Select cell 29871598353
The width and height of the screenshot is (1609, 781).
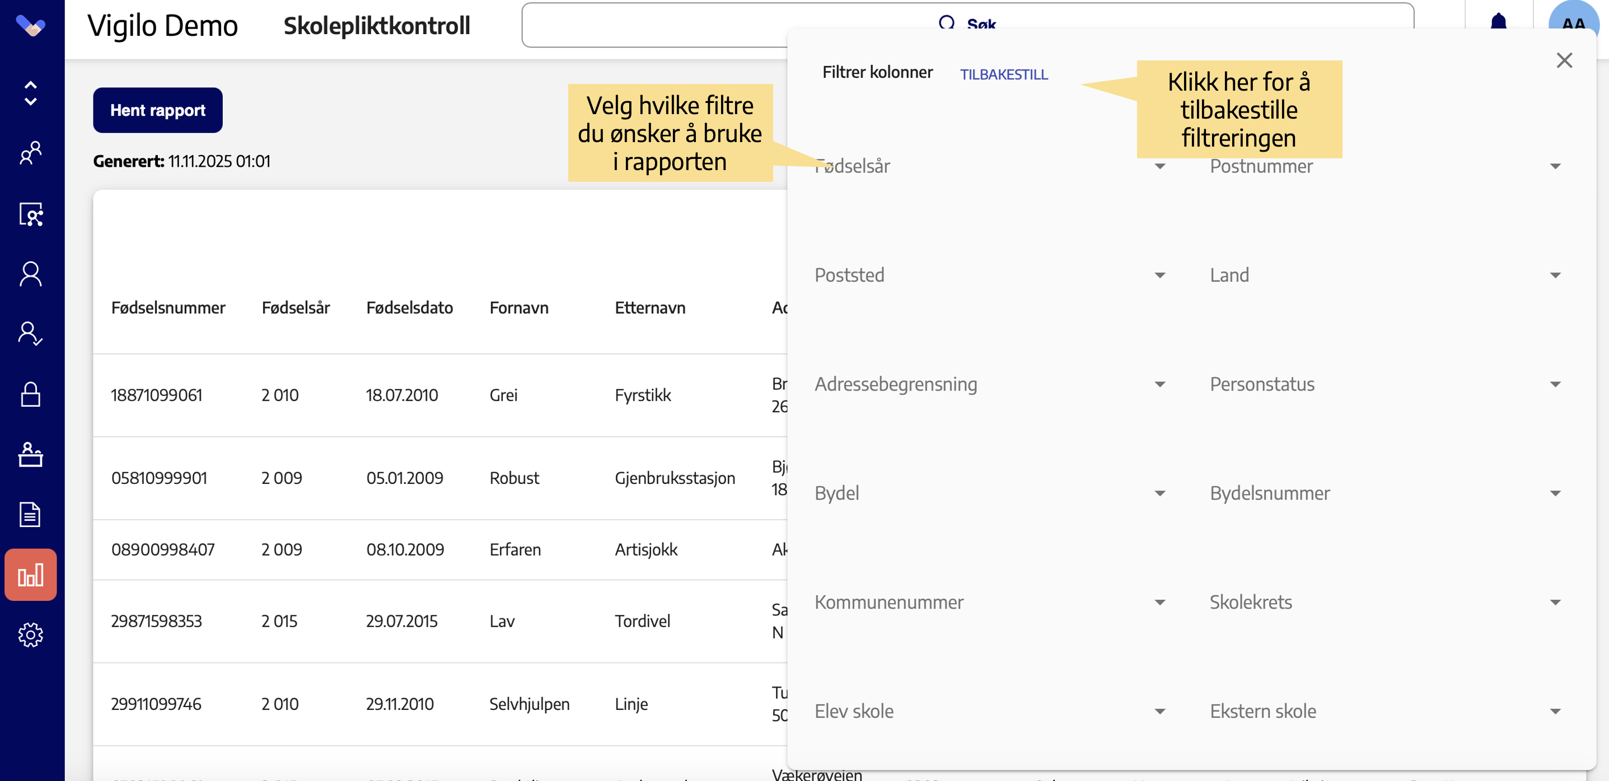click(156, 621)
